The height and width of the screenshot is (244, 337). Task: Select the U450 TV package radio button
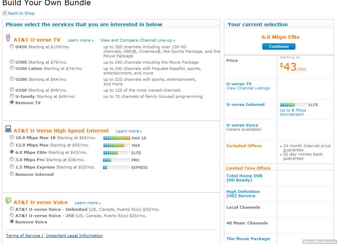(12, 46)
